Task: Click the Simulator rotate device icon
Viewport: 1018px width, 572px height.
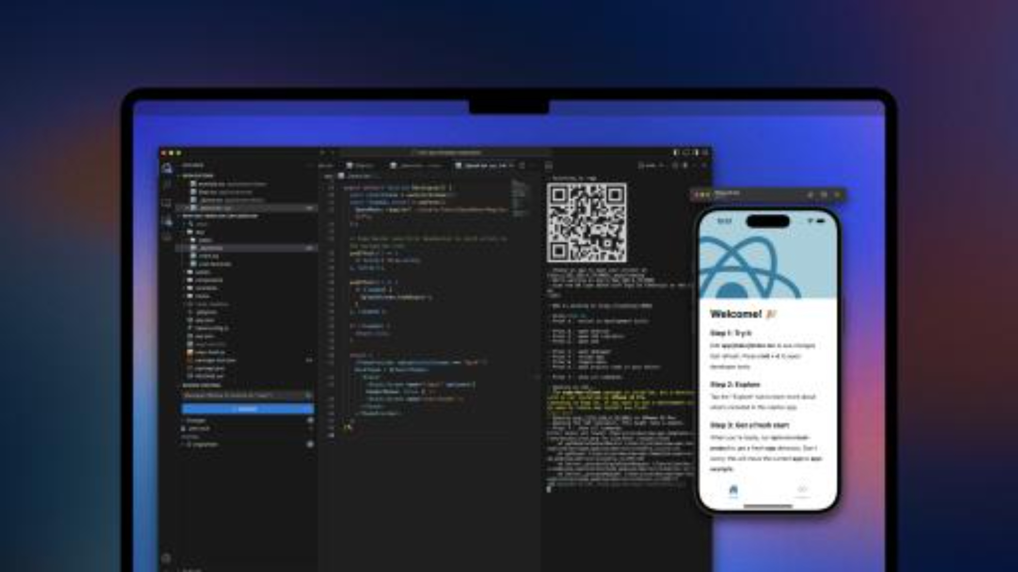Action: pyautogui.click(x=837, y=194)
